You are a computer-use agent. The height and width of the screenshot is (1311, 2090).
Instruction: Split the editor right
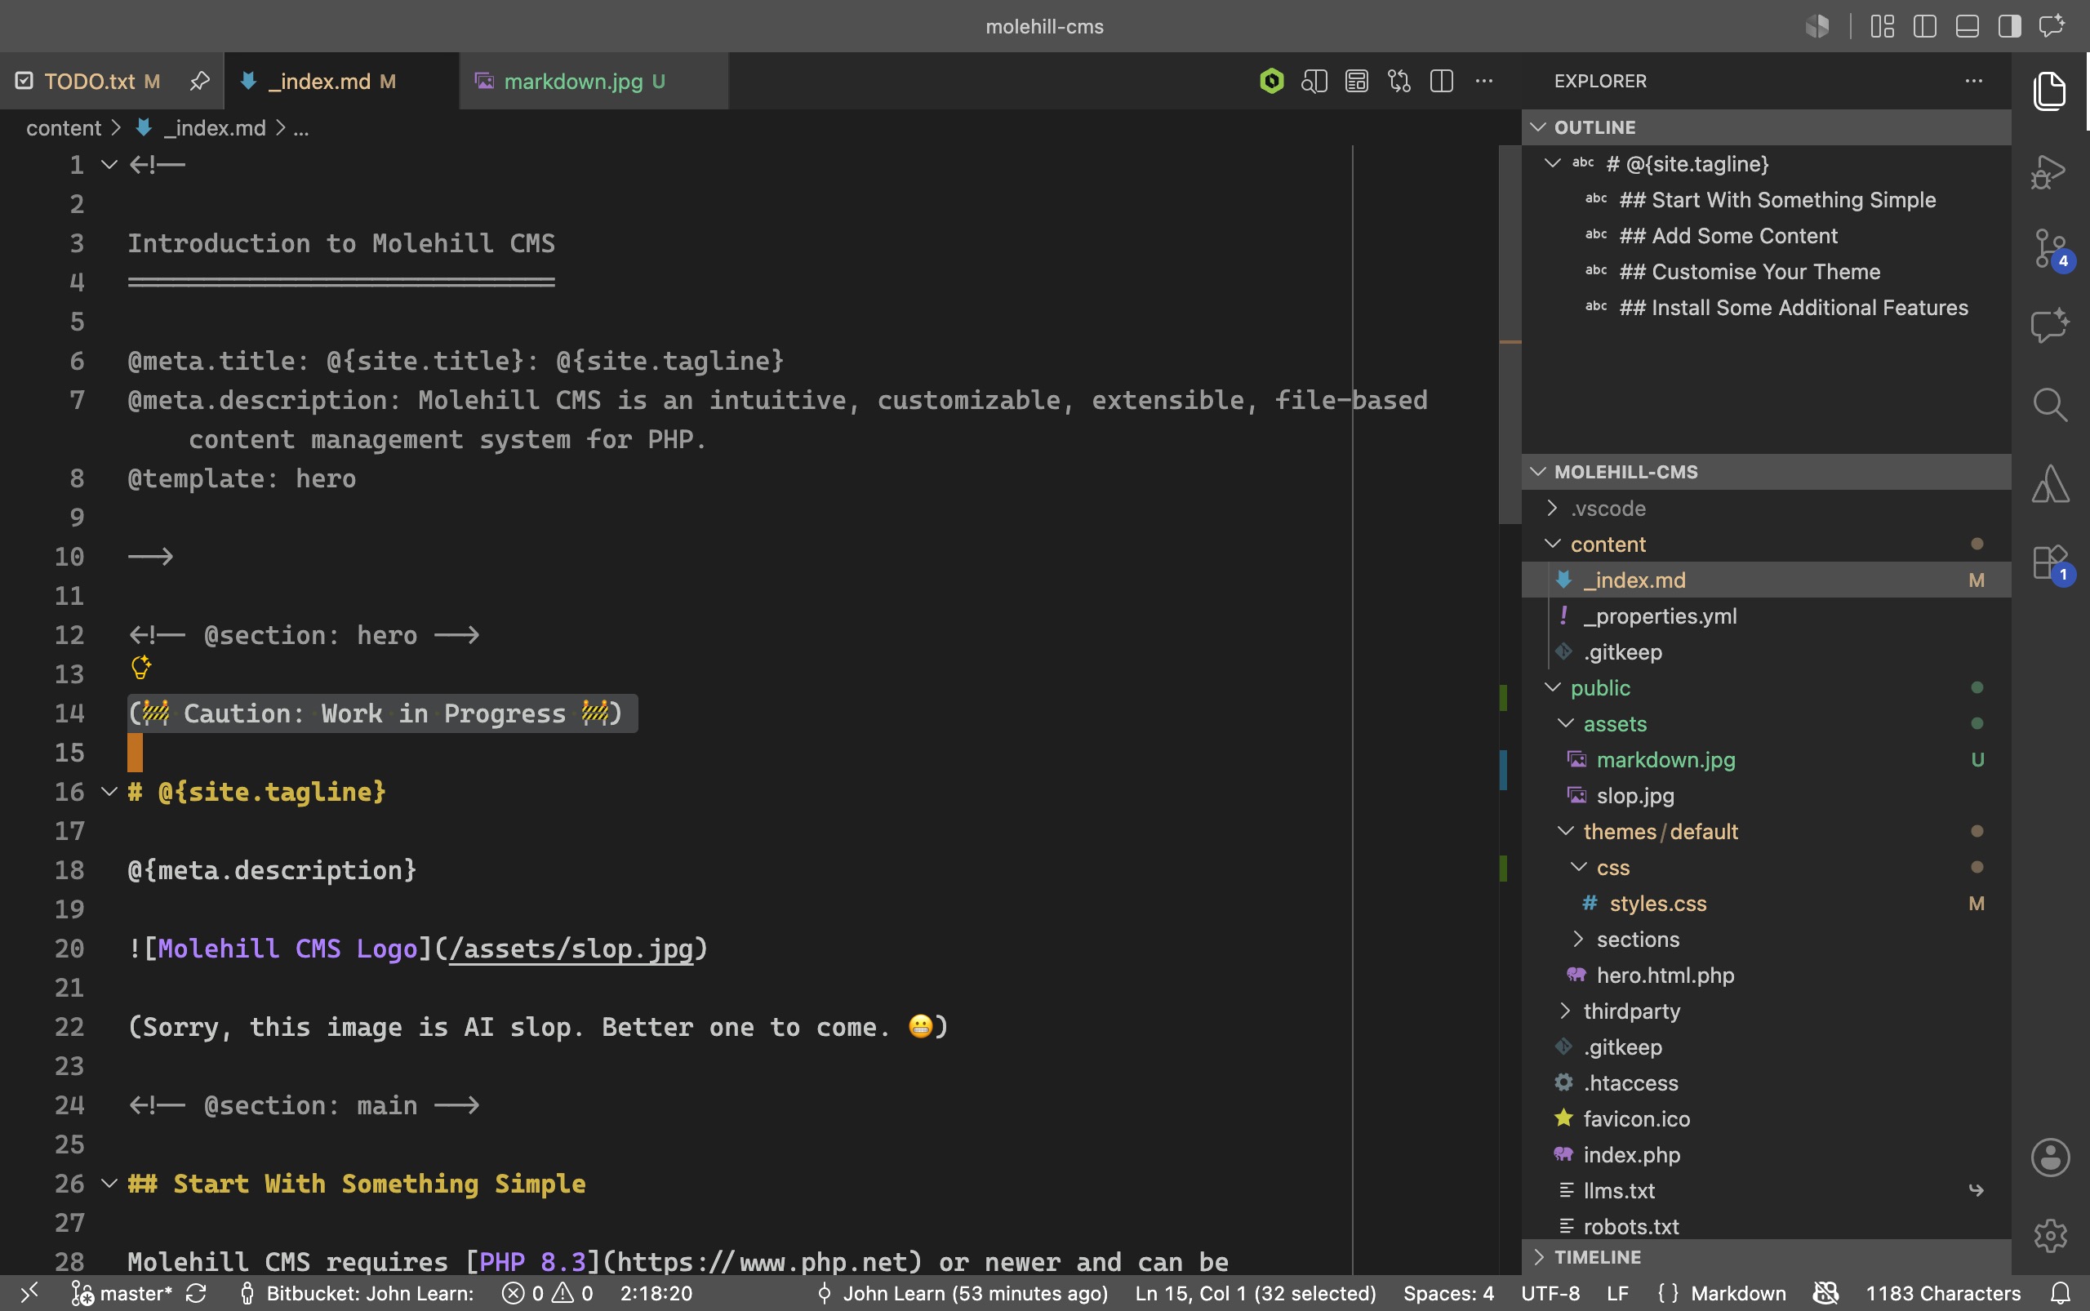[x=1441, y=81]
